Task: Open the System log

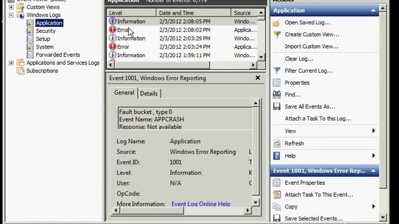Action: (44, 47)
